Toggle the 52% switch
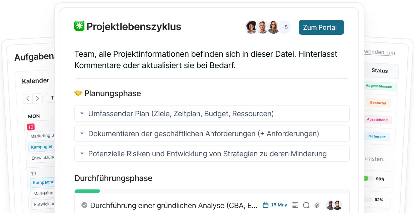Screen dimensions: 414x213 (x=368, y=199)
